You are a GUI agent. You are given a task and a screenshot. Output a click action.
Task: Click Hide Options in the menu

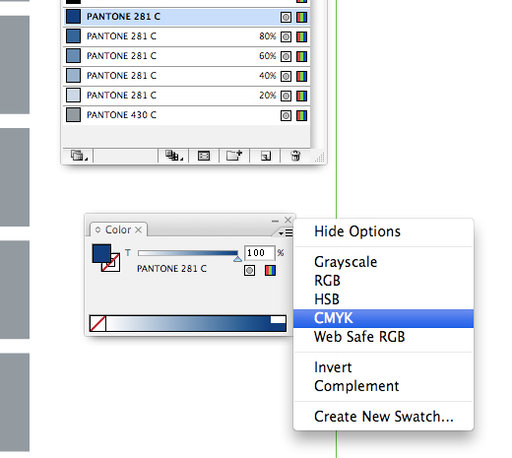coord(357,231)
